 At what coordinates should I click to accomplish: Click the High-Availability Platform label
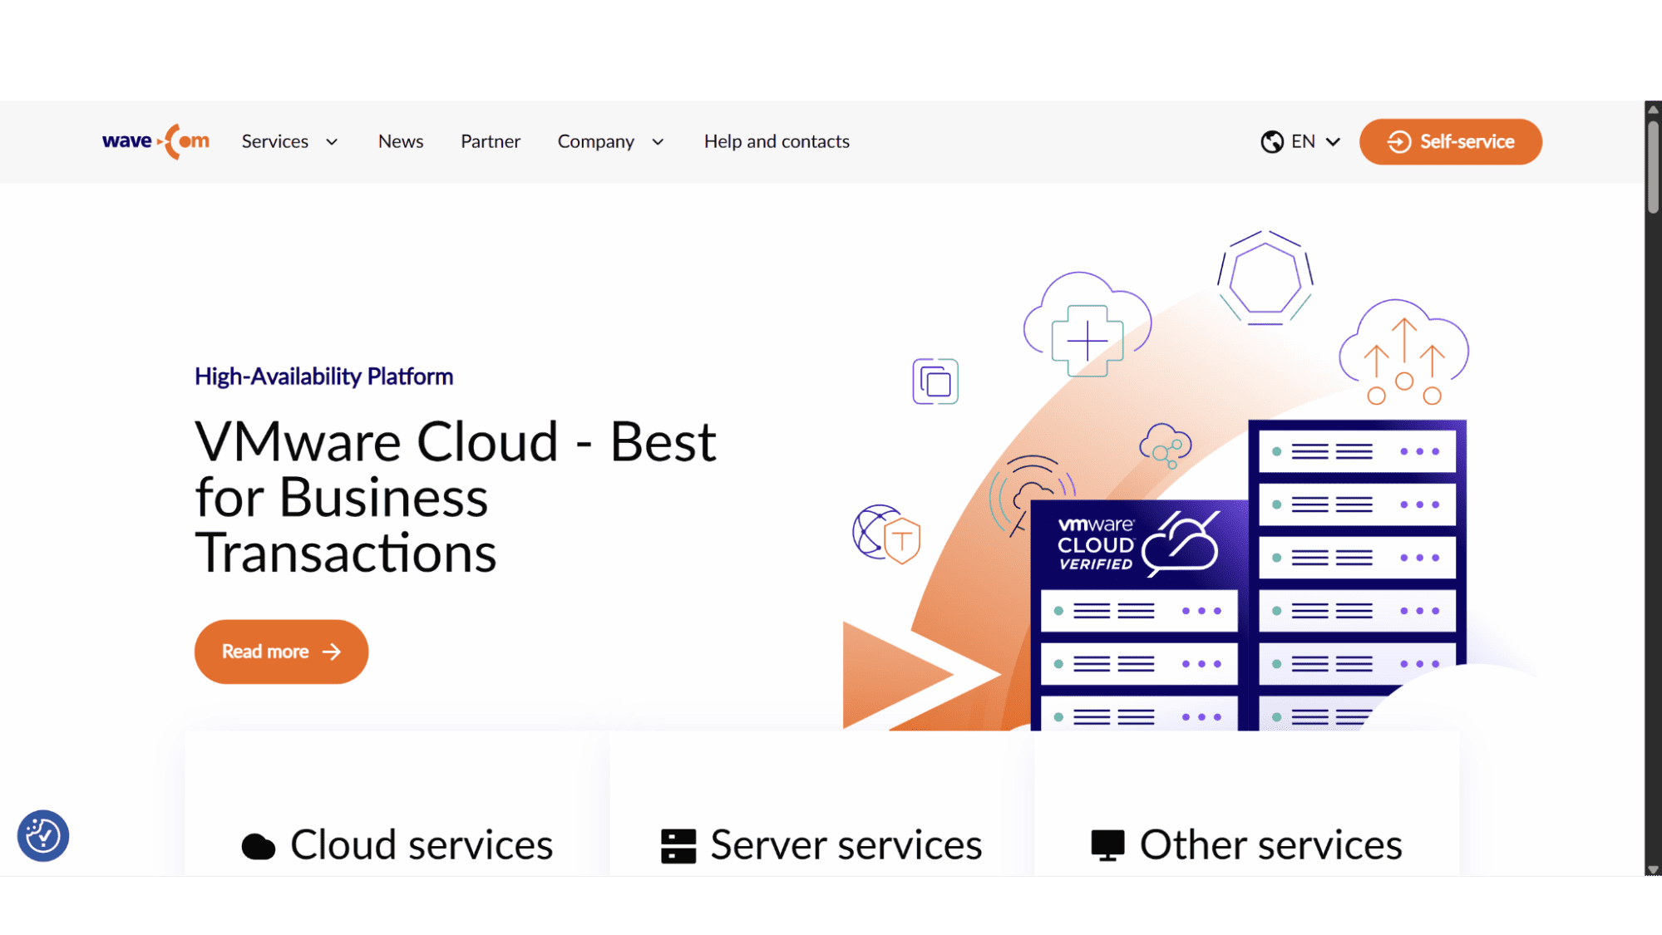coord(324,376)
